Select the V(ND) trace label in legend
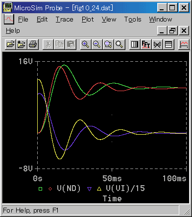The image size is (192, 217). 69,188
